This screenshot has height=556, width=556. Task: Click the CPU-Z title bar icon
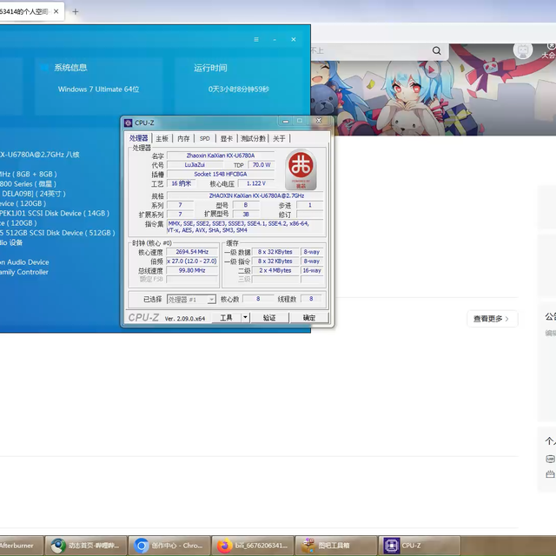(129, 122)
